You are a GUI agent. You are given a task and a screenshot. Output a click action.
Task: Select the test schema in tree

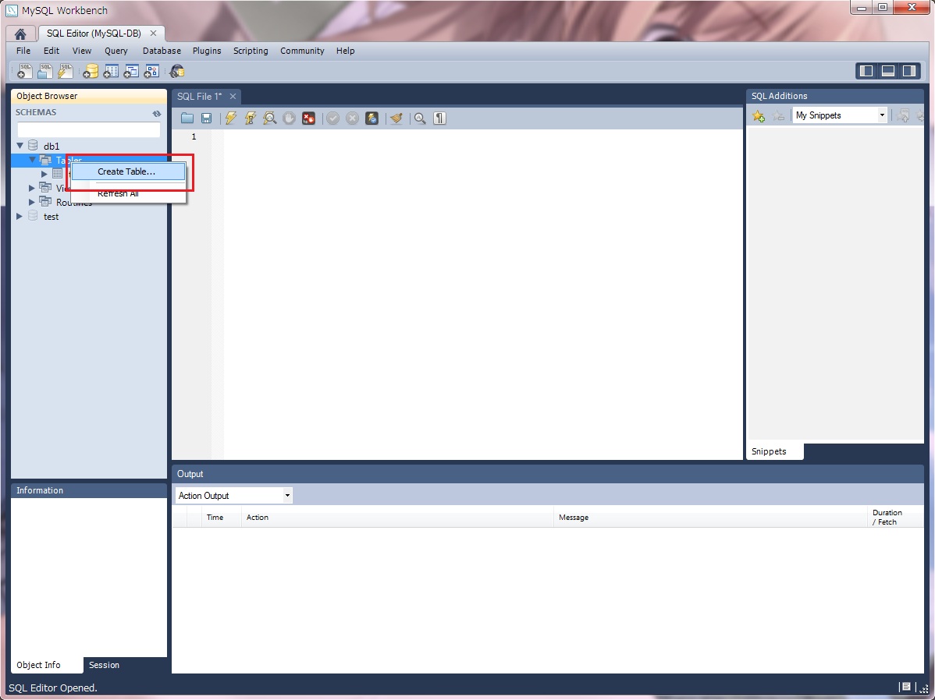(52, 217)
